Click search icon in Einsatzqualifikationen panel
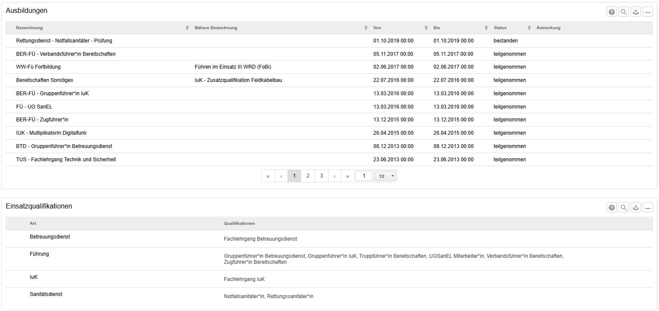This screenshot has width=659, height=311. (x=623, y=208)
